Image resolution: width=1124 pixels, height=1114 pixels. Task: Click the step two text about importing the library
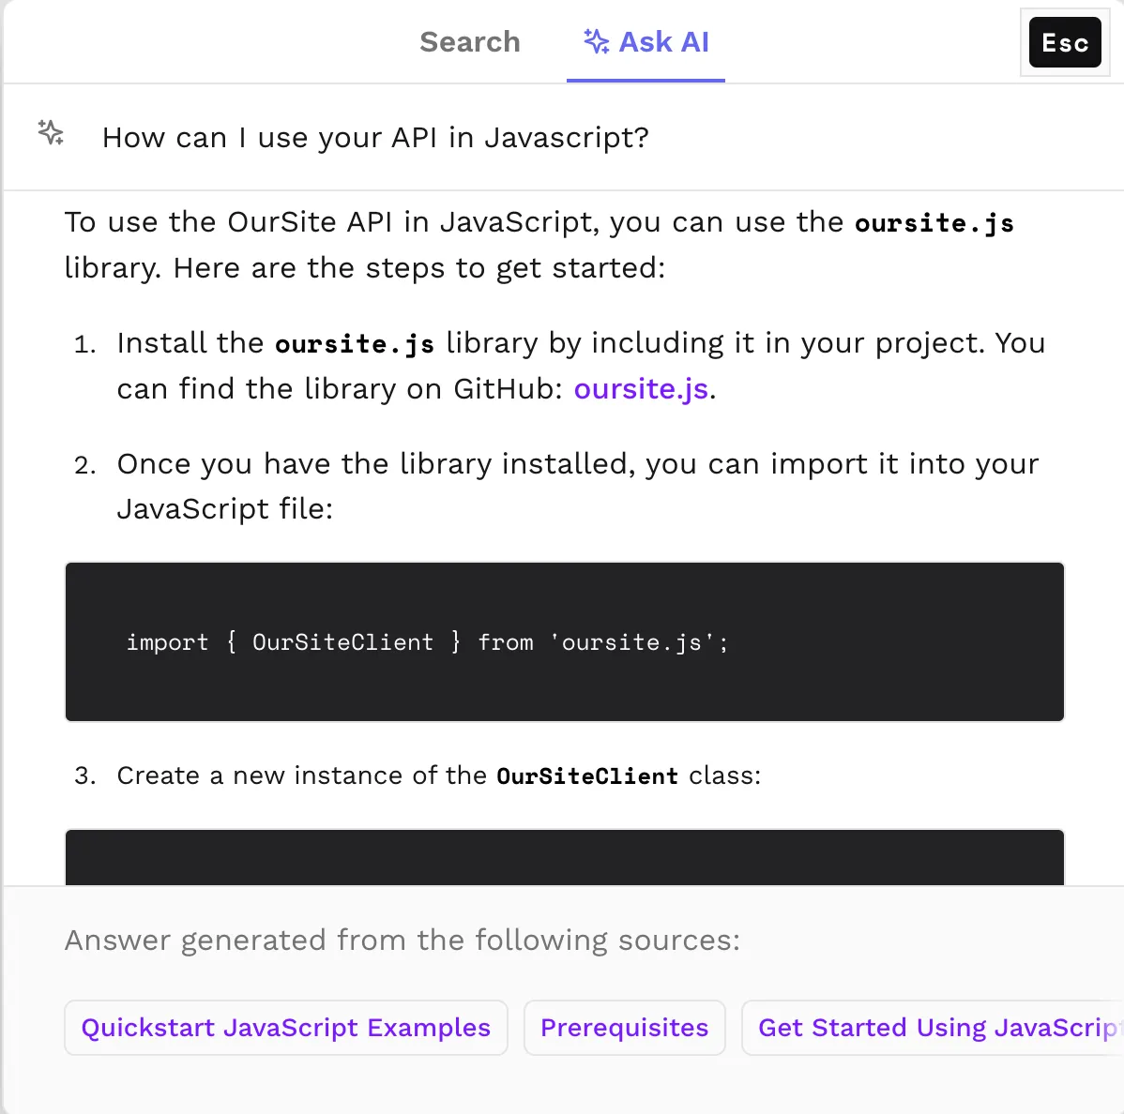point(578,487)
